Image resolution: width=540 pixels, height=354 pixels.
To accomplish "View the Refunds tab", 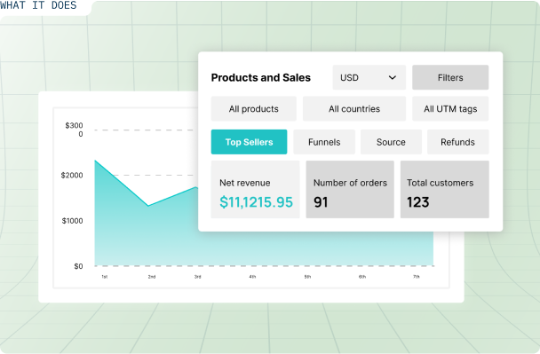I will [x=457, y=142].
